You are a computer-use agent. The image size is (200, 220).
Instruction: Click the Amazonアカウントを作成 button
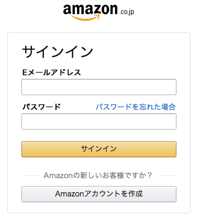coord(99,194)
